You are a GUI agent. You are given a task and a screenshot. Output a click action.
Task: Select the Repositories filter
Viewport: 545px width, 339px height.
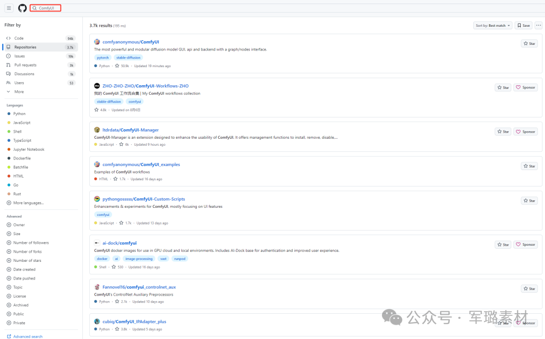[x=40, y=47]
